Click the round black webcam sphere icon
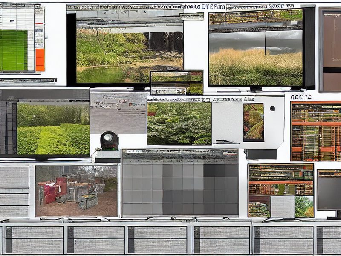This screenshot has width=341, height=256. tap(110, 140)
